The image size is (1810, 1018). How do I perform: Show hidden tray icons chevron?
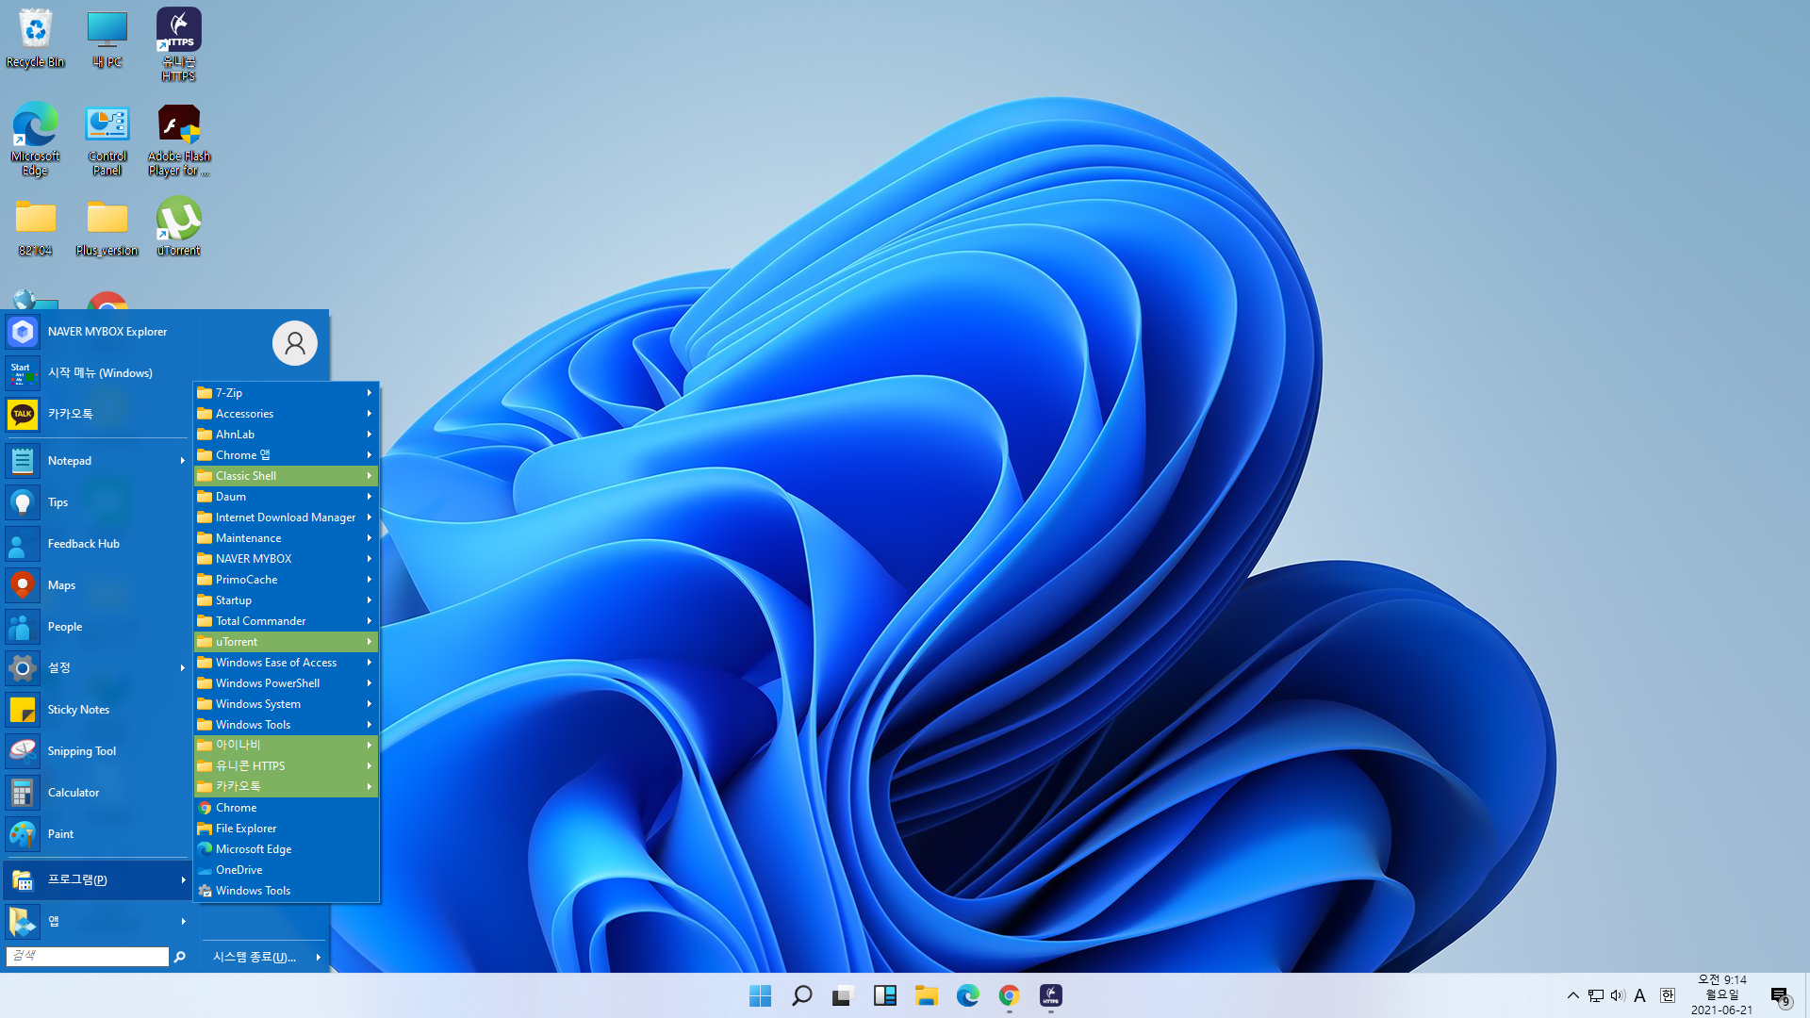[x=1572, y=995]
